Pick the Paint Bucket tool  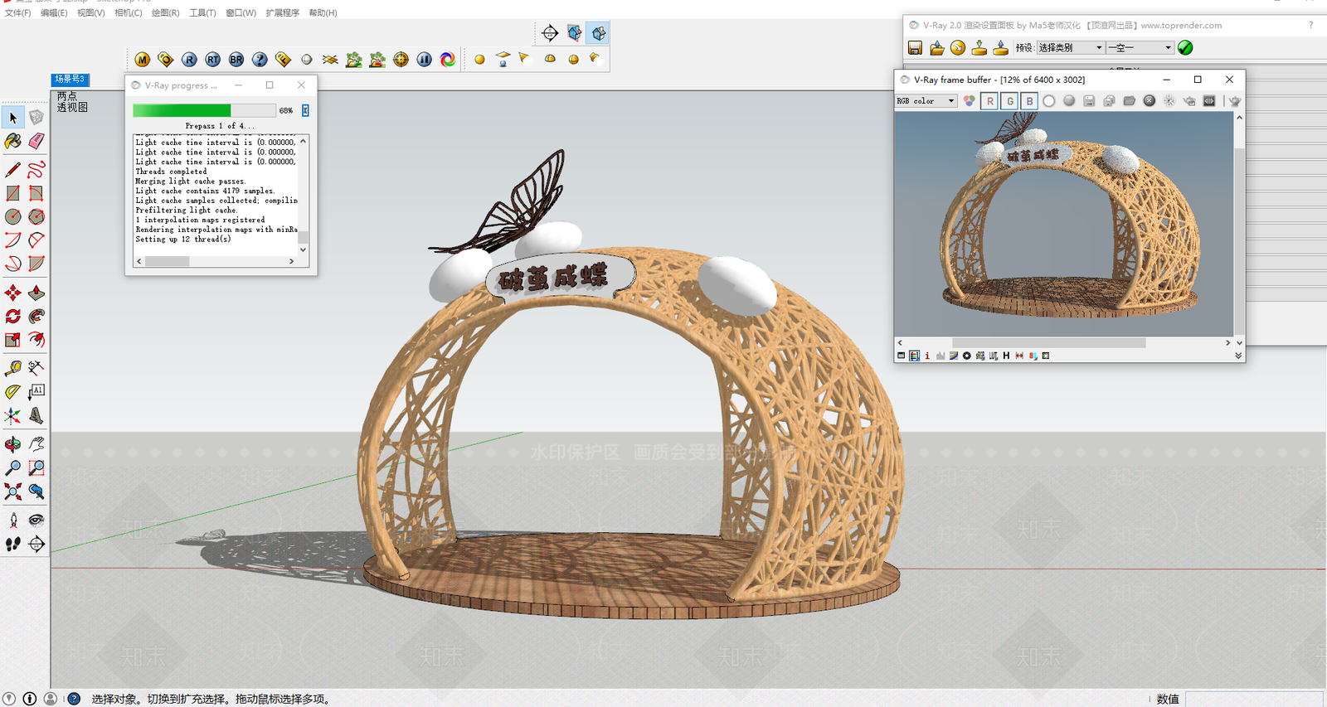[13, 142]
